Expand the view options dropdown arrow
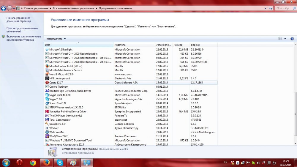Viewport: 297px width, 167px height. [x=285, y=39]
